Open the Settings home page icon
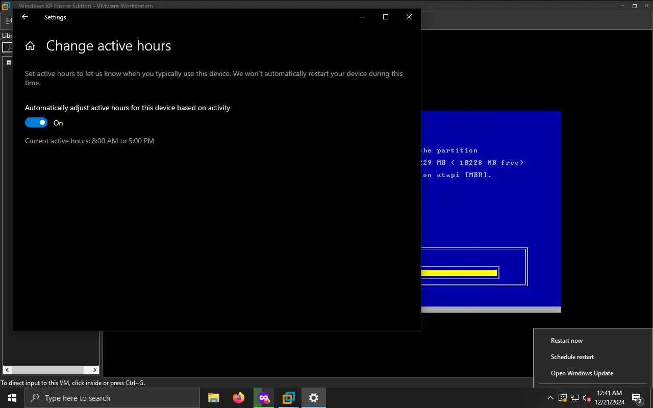The image size is (653, 408). point(30,46)
